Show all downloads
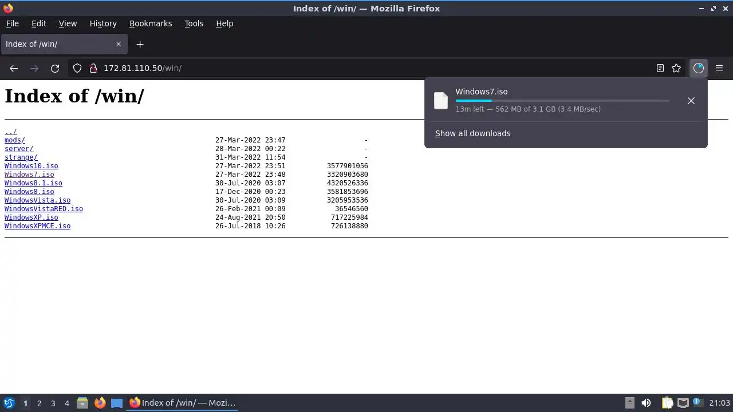The image size is (733, 412). 472,133
